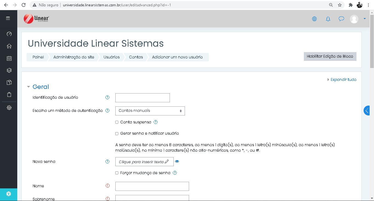
Task: Open authentication method dropdown Contas manuais
Action: [x=150, y=111]
